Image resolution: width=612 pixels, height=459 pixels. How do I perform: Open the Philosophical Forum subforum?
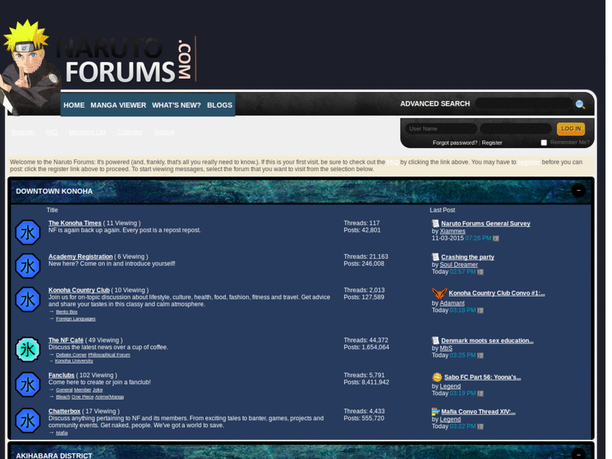pyautogui.click(x=109, y=355)
